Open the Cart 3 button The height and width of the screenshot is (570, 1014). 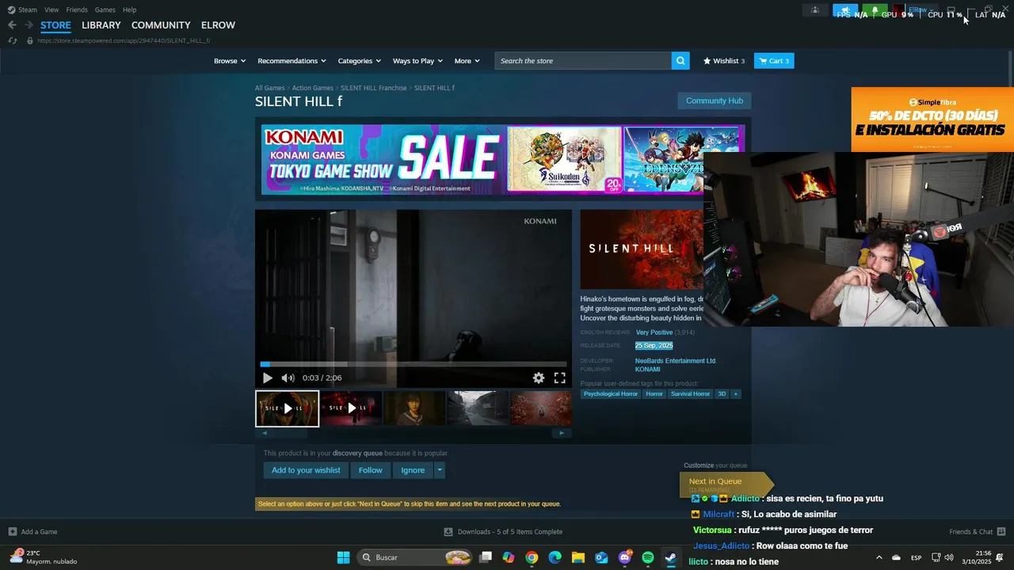[x=774, y=61]
